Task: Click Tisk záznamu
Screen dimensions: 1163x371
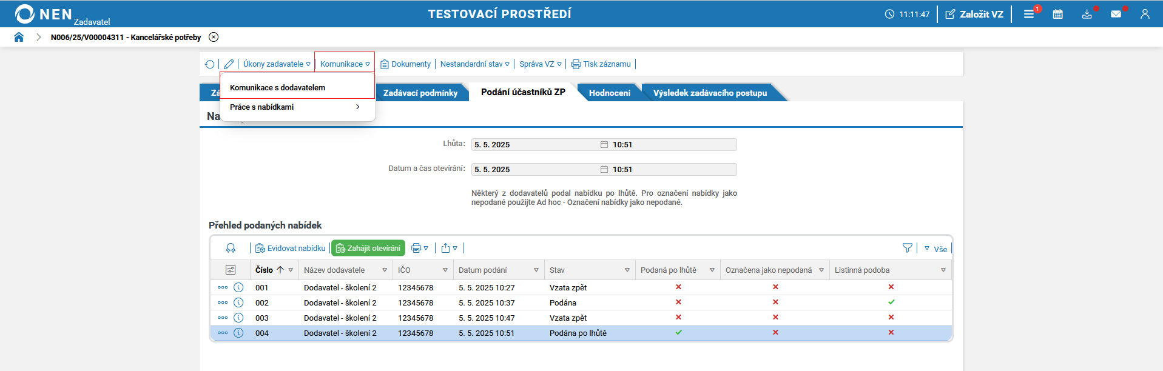Action: click(x=601, y=64)
